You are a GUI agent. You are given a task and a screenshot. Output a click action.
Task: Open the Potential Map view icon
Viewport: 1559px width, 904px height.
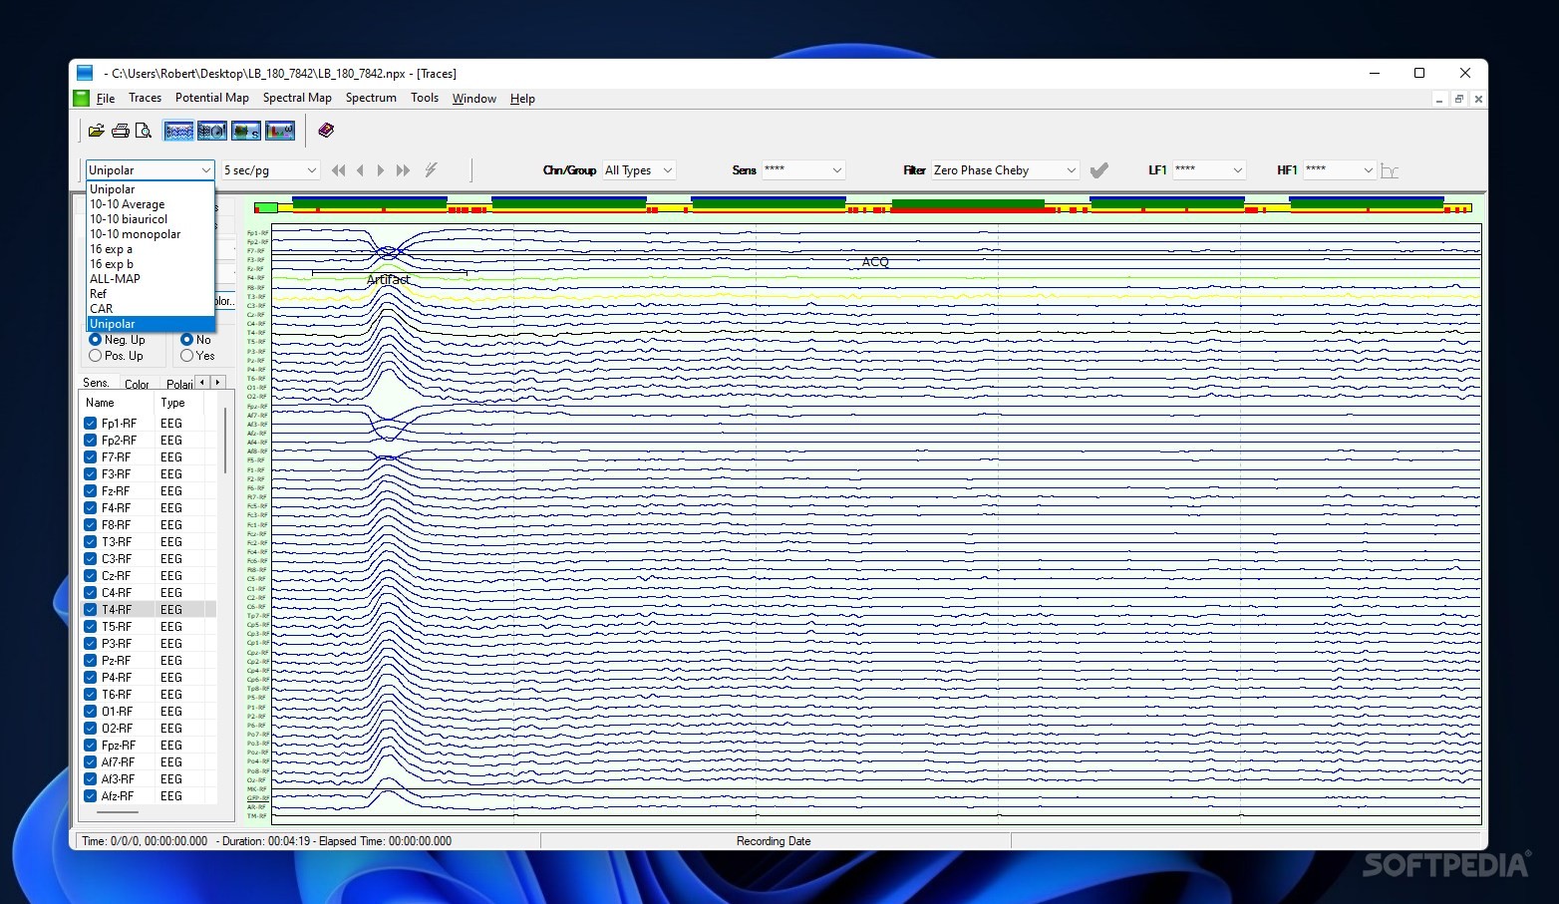212,131
